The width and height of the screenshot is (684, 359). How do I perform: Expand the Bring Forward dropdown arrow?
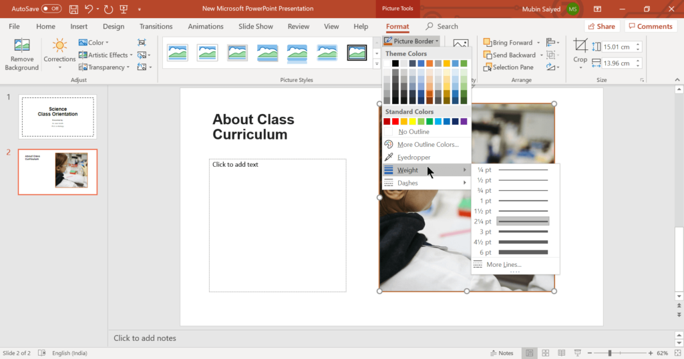(538, 43)
